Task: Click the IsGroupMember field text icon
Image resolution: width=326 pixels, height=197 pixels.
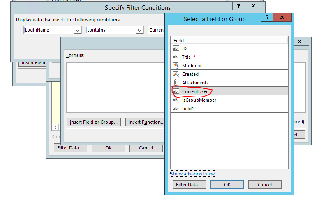Action: click(x=176, y=100)
